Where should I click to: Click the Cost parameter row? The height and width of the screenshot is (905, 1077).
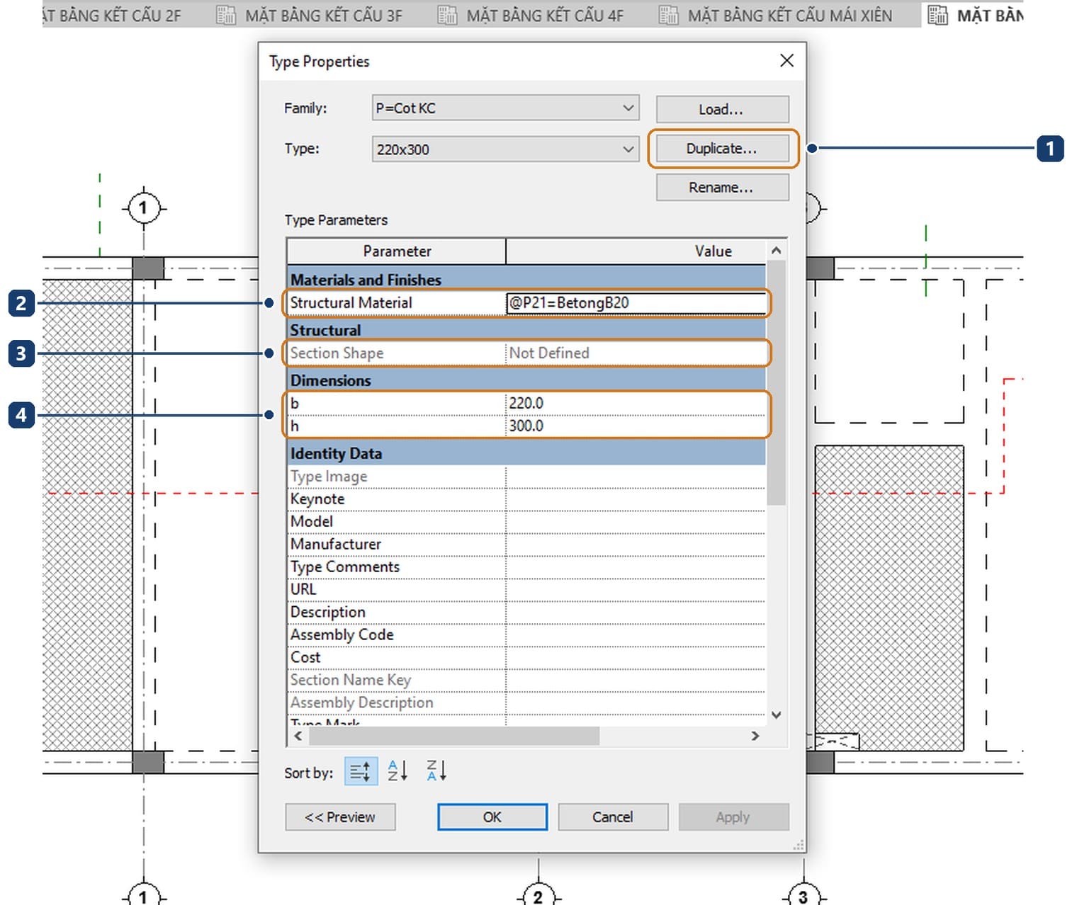(526, 658)
